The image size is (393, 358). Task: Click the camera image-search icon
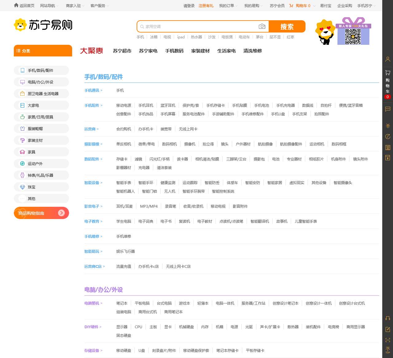pos(262,26)
